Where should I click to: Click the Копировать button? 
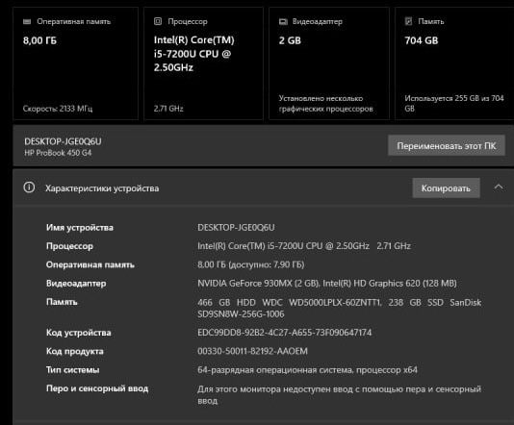[x=447, y=187]
